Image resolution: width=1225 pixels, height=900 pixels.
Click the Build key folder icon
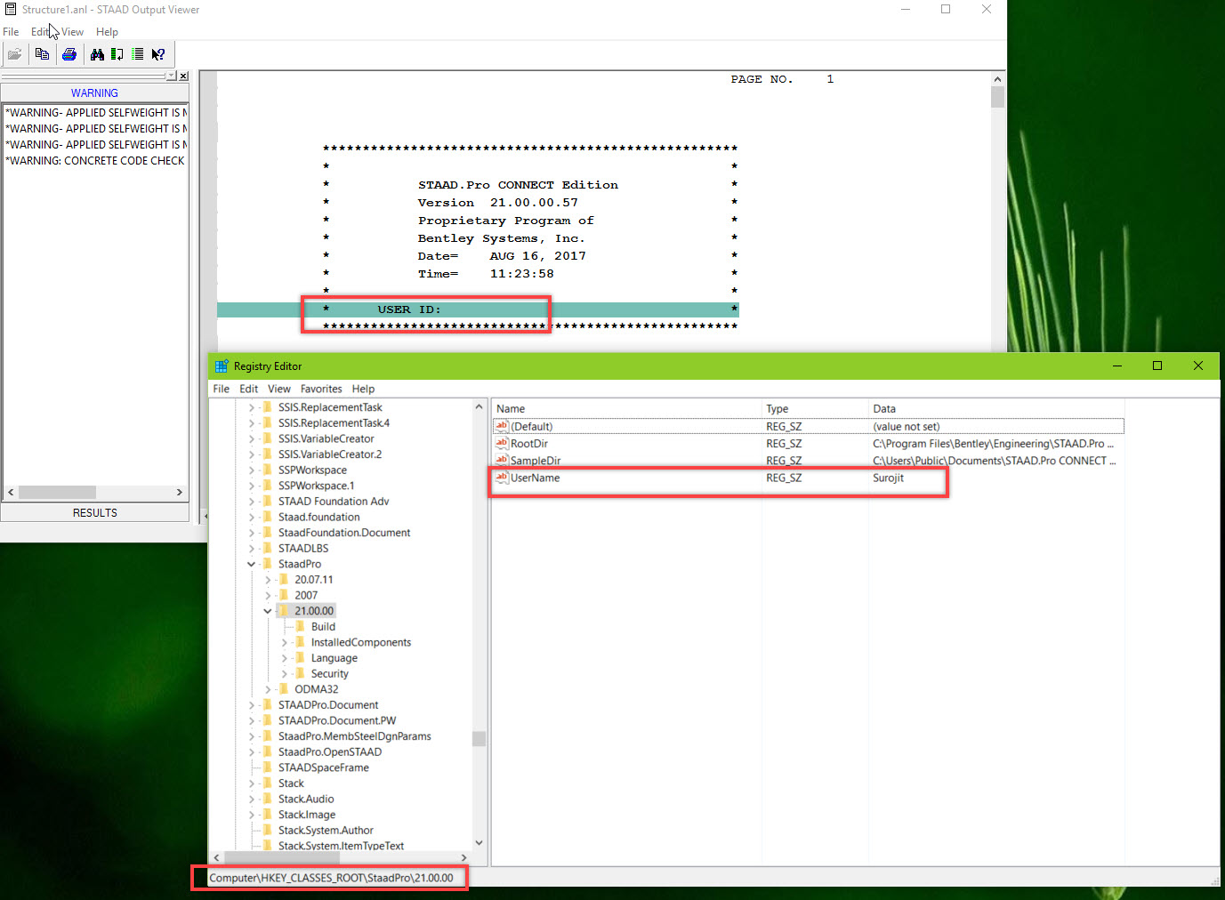pyautogui.click(x=300, y=626)
